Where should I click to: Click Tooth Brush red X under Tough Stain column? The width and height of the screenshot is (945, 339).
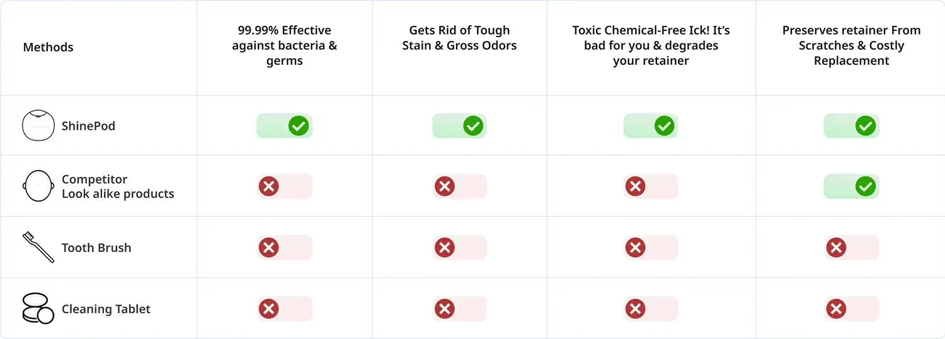tap(445, 248)
